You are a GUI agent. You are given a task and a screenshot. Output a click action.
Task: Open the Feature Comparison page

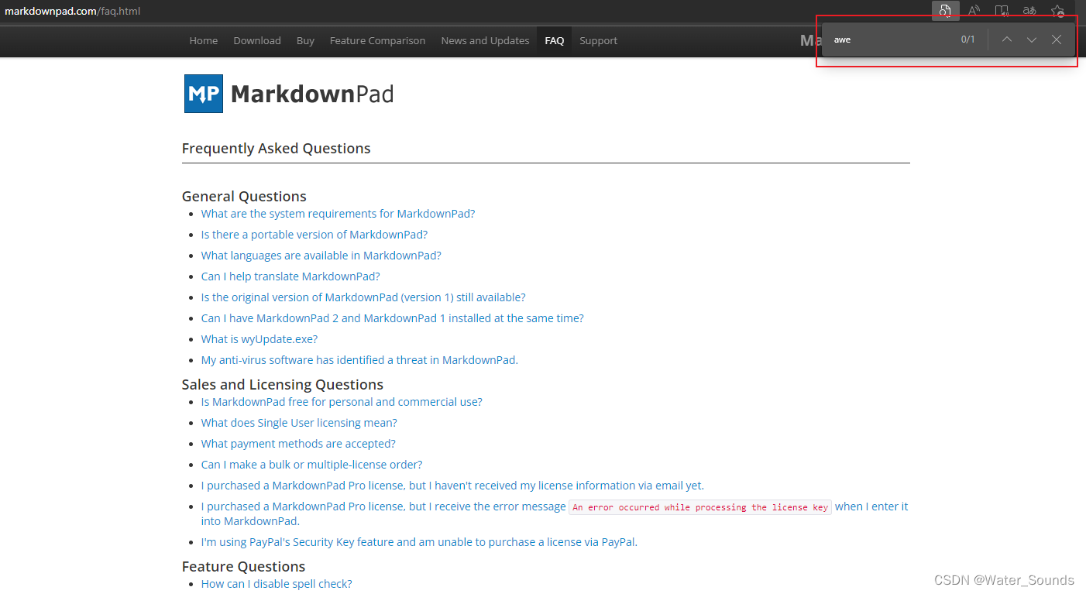(377, 40)
